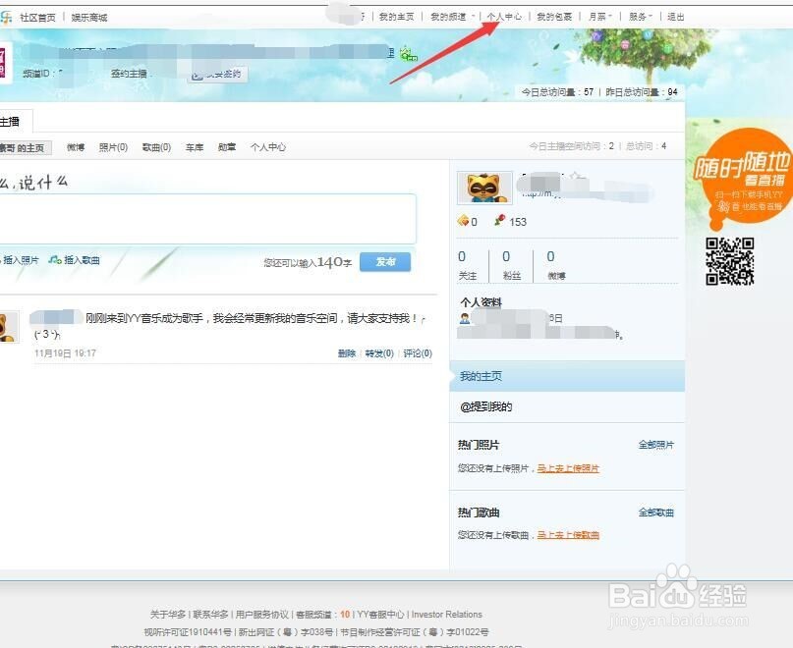Open the 勋章 tab
Image resolution: width=793 pixels, height=648 pixels.
click(x=228, y=147)
